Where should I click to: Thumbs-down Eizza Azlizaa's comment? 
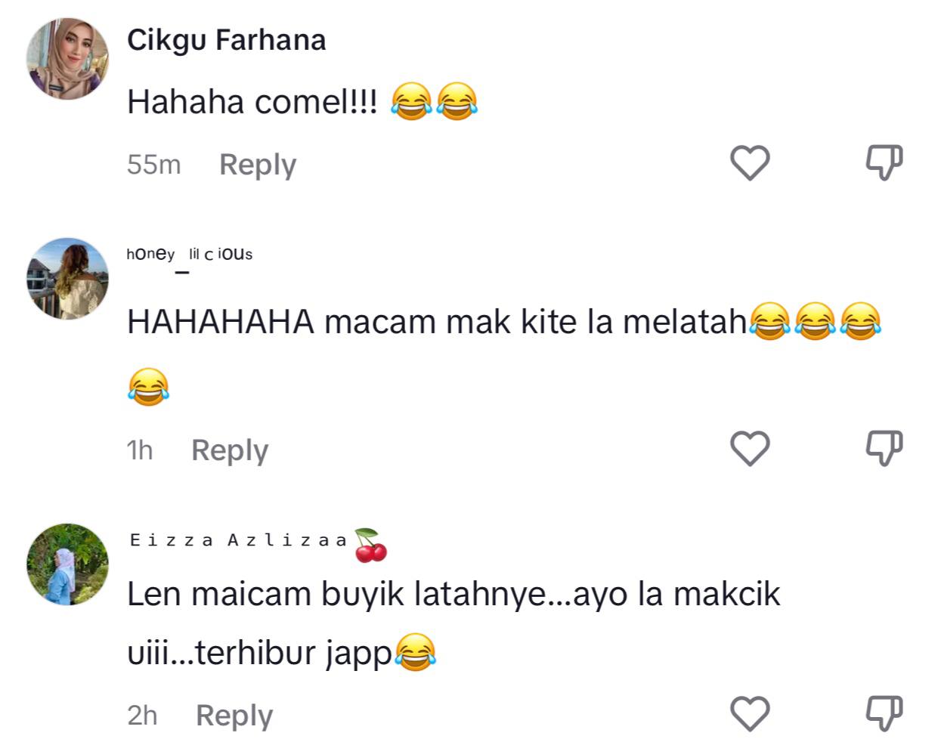click(884, 713)
